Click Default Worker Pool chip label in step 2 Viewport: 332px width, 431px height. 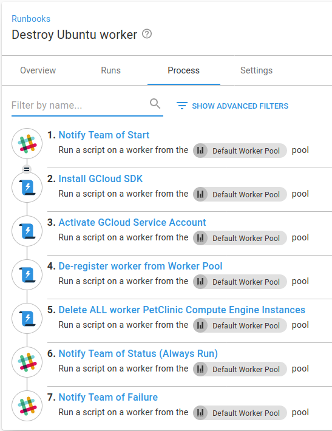click(246, 194)
